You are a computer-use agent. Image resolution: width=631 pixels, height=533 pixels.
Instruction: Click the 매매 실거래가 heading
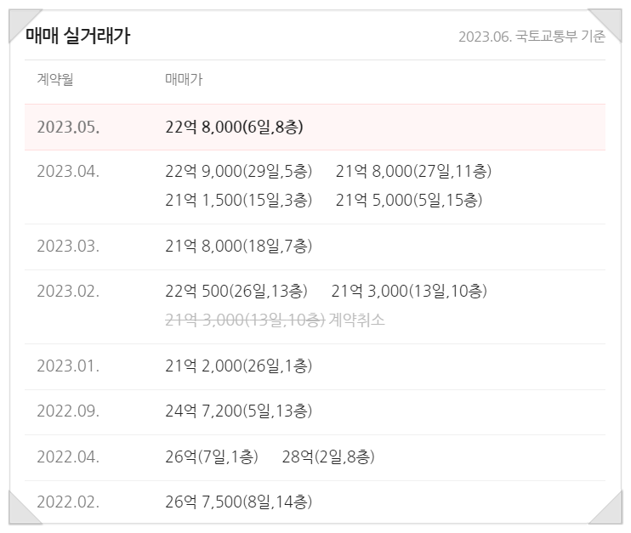coord(77,36)
